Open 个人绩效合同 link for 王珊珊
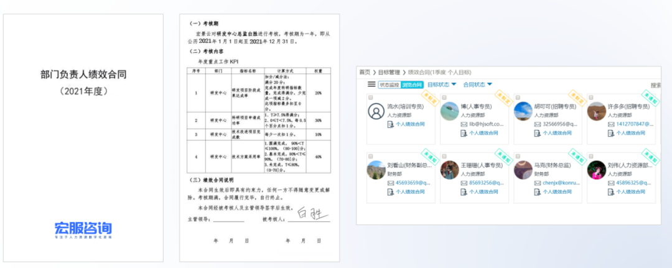 [x=483, y=192]
